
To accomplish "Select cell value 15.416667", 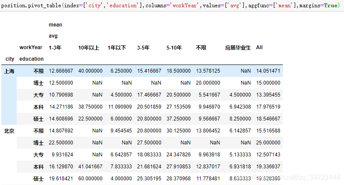I will click(149, 71).
